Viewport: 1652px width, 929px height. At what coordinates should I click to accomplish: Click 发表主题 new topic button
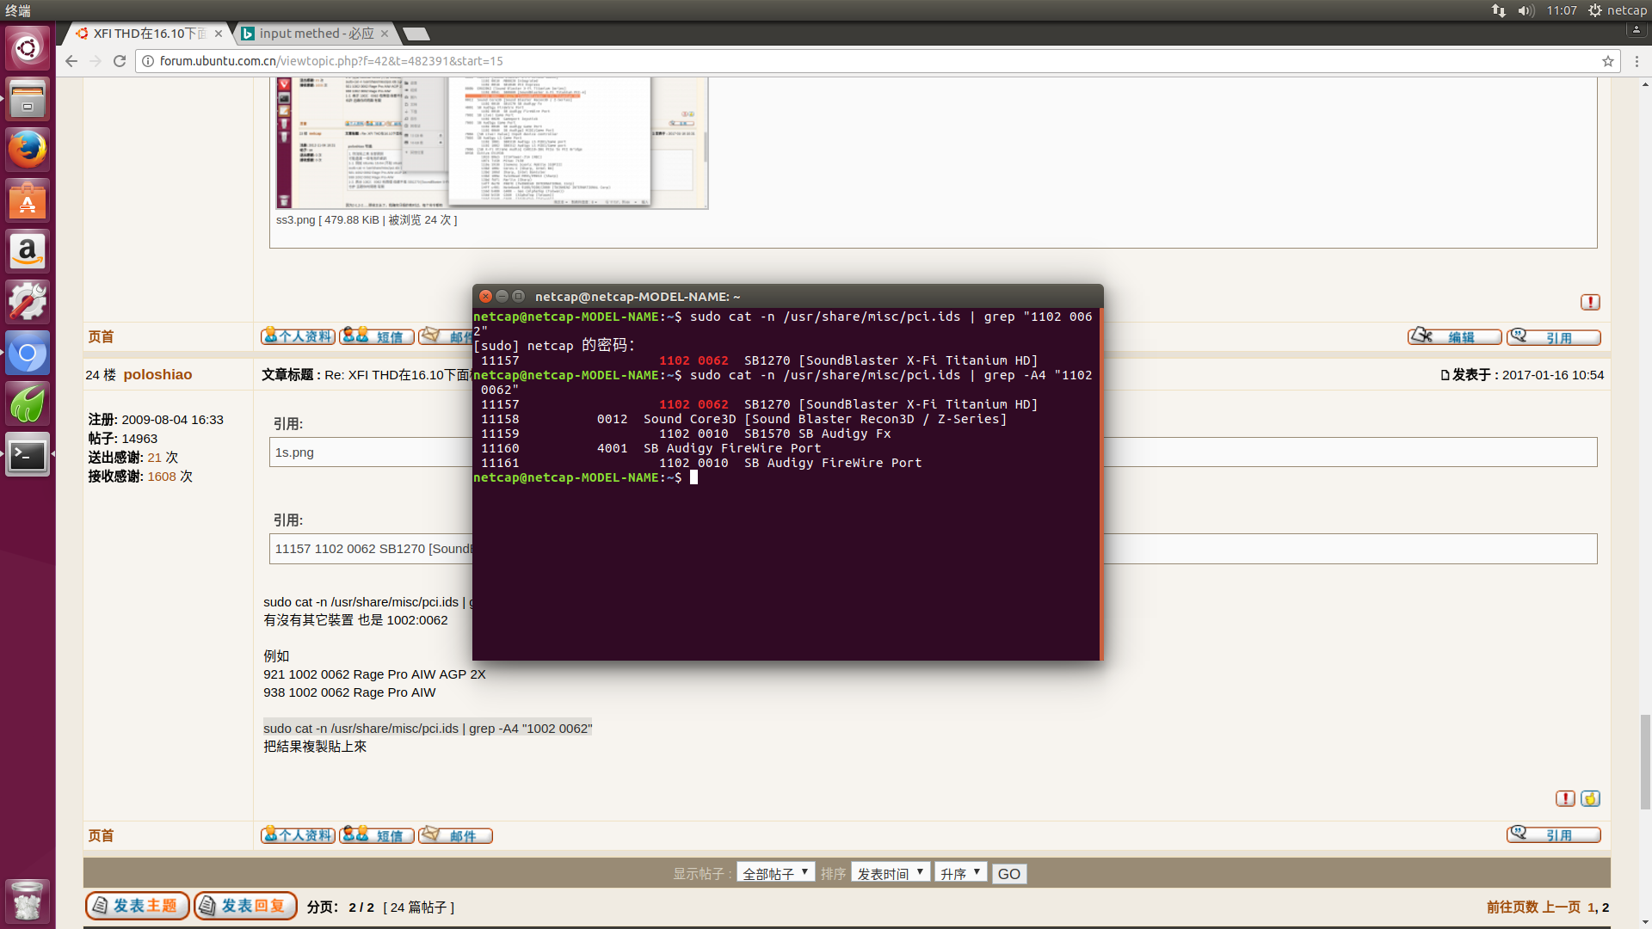tap(138, 906)
